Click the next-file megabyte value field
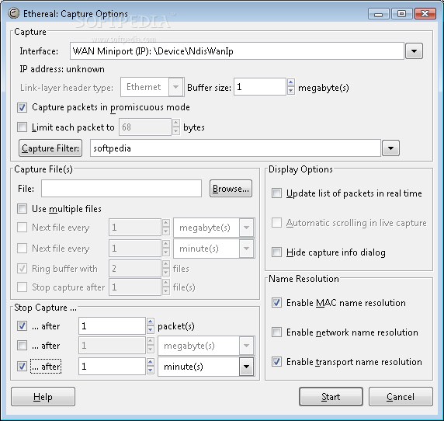This screenshot has width=444, height=421. pos(135,228)
